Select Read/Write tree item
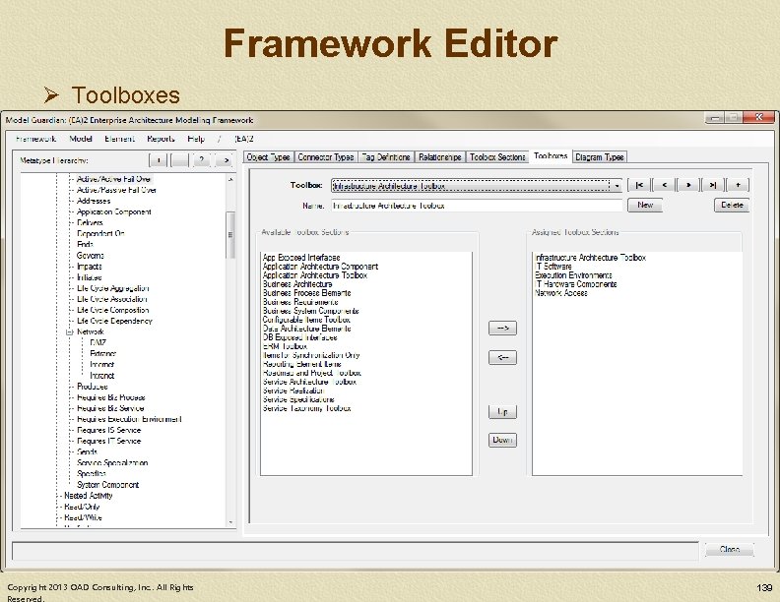This screenshot has height=602, width=780. point(83,517)
